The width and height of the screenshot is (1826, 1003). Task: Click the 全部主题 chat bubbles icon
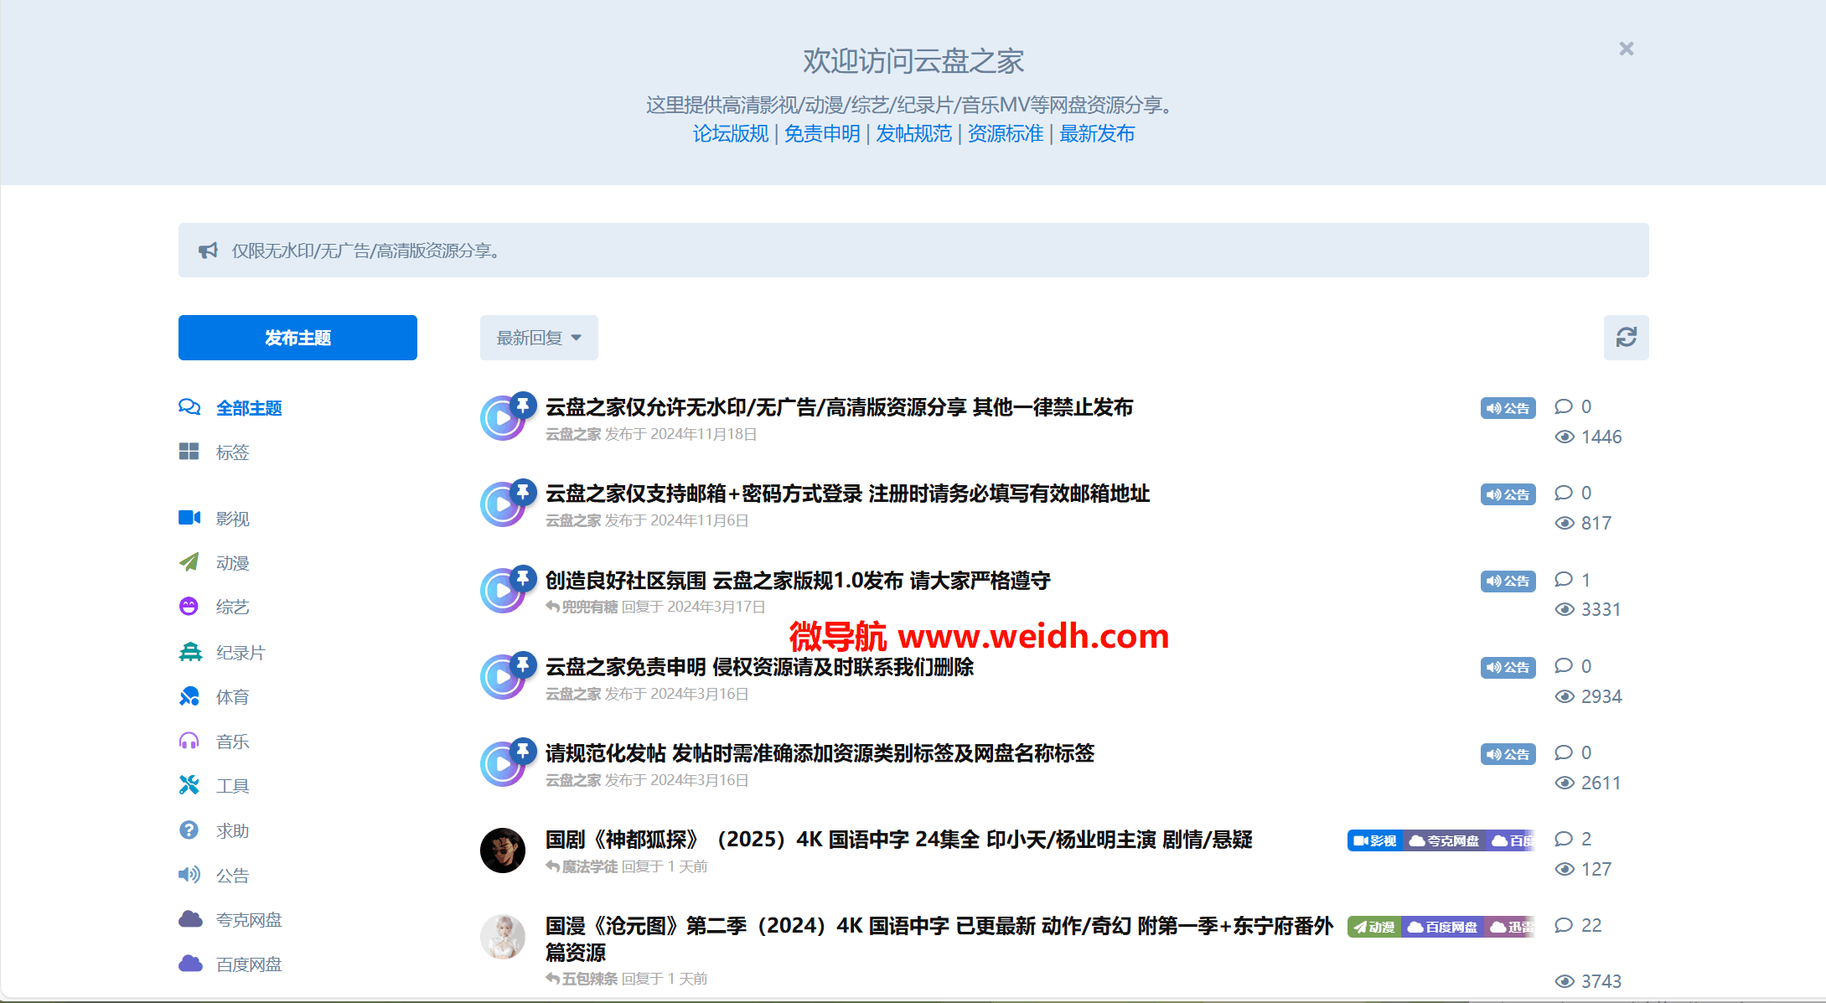(189, 407)
